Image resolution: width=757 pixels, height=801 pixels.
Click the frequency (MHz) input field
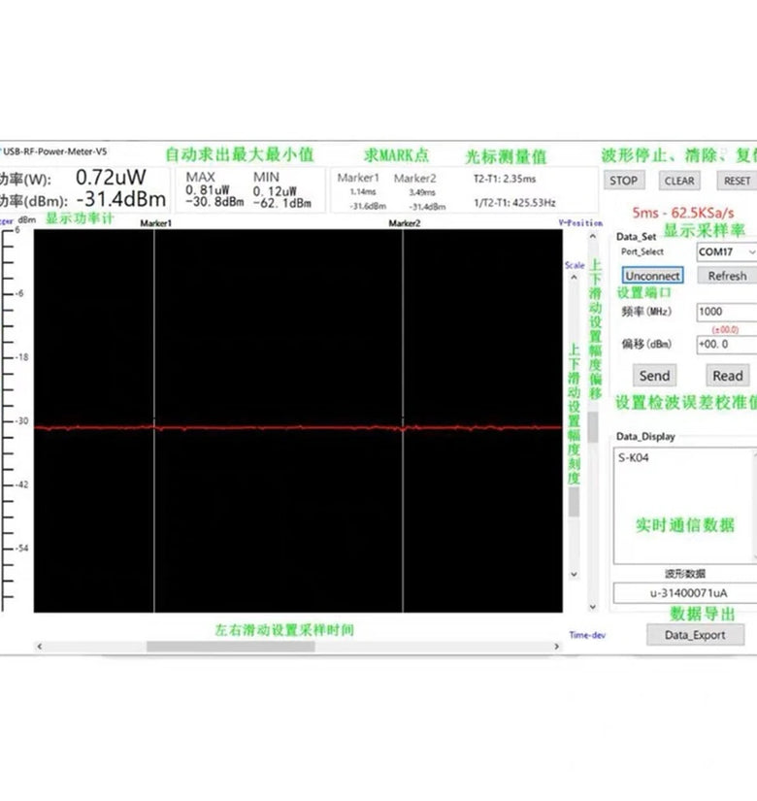tap(726, 312)
